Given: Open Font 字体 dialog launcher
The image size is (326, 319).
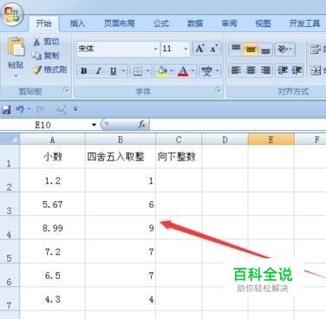Looking at the screenshot, I should coord(218,90).
